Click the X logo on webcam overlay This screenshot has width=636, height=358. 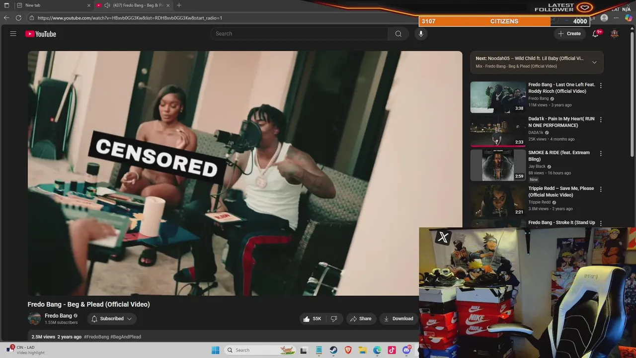pyautogui.click(x=443, y=237)
